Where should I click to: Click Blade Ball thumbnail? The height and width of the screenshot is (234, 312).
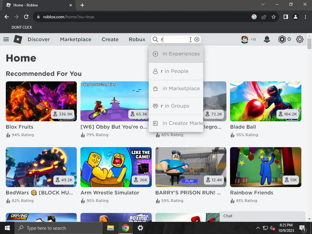(x=266, y=101)
